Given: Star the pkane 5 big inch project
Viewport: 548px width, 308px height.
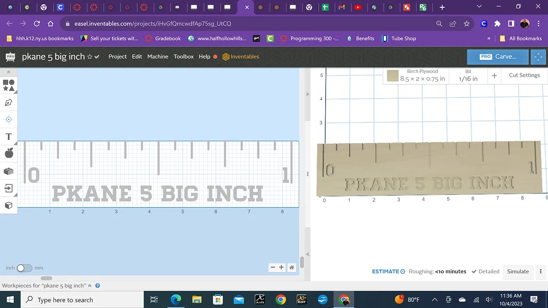Looking at the screenshot, I should tap(90, 57).
